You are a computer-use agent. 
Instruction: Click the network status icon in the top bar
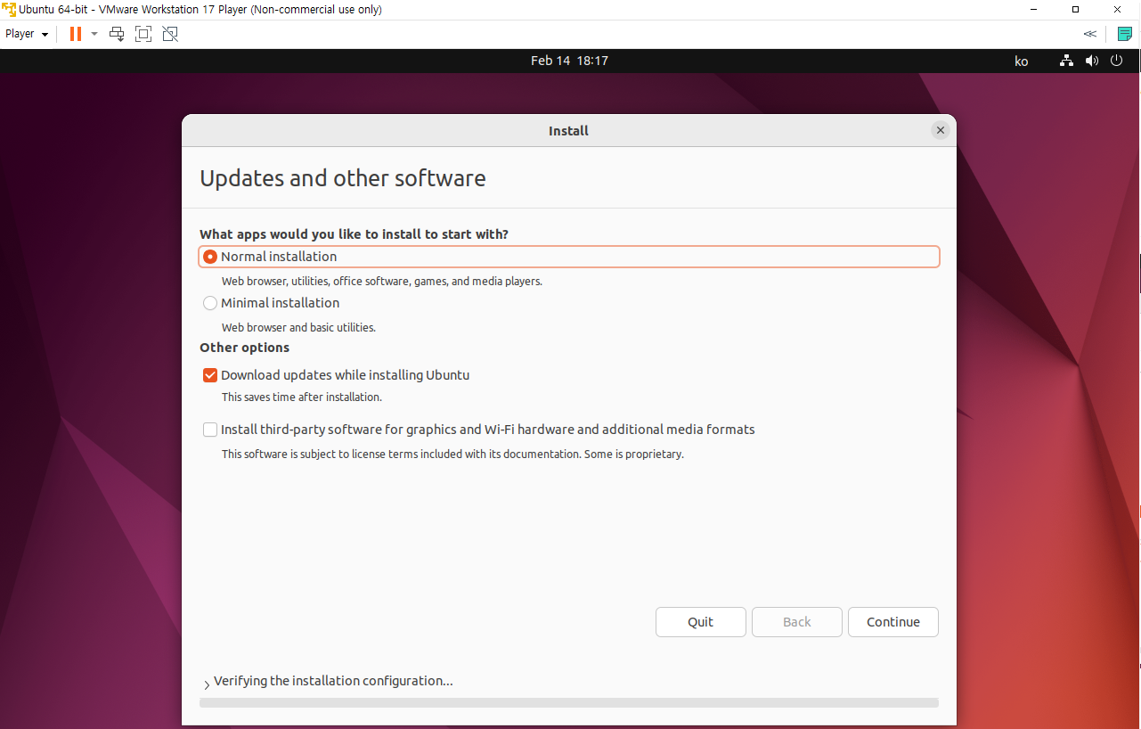click(1066, 61)
